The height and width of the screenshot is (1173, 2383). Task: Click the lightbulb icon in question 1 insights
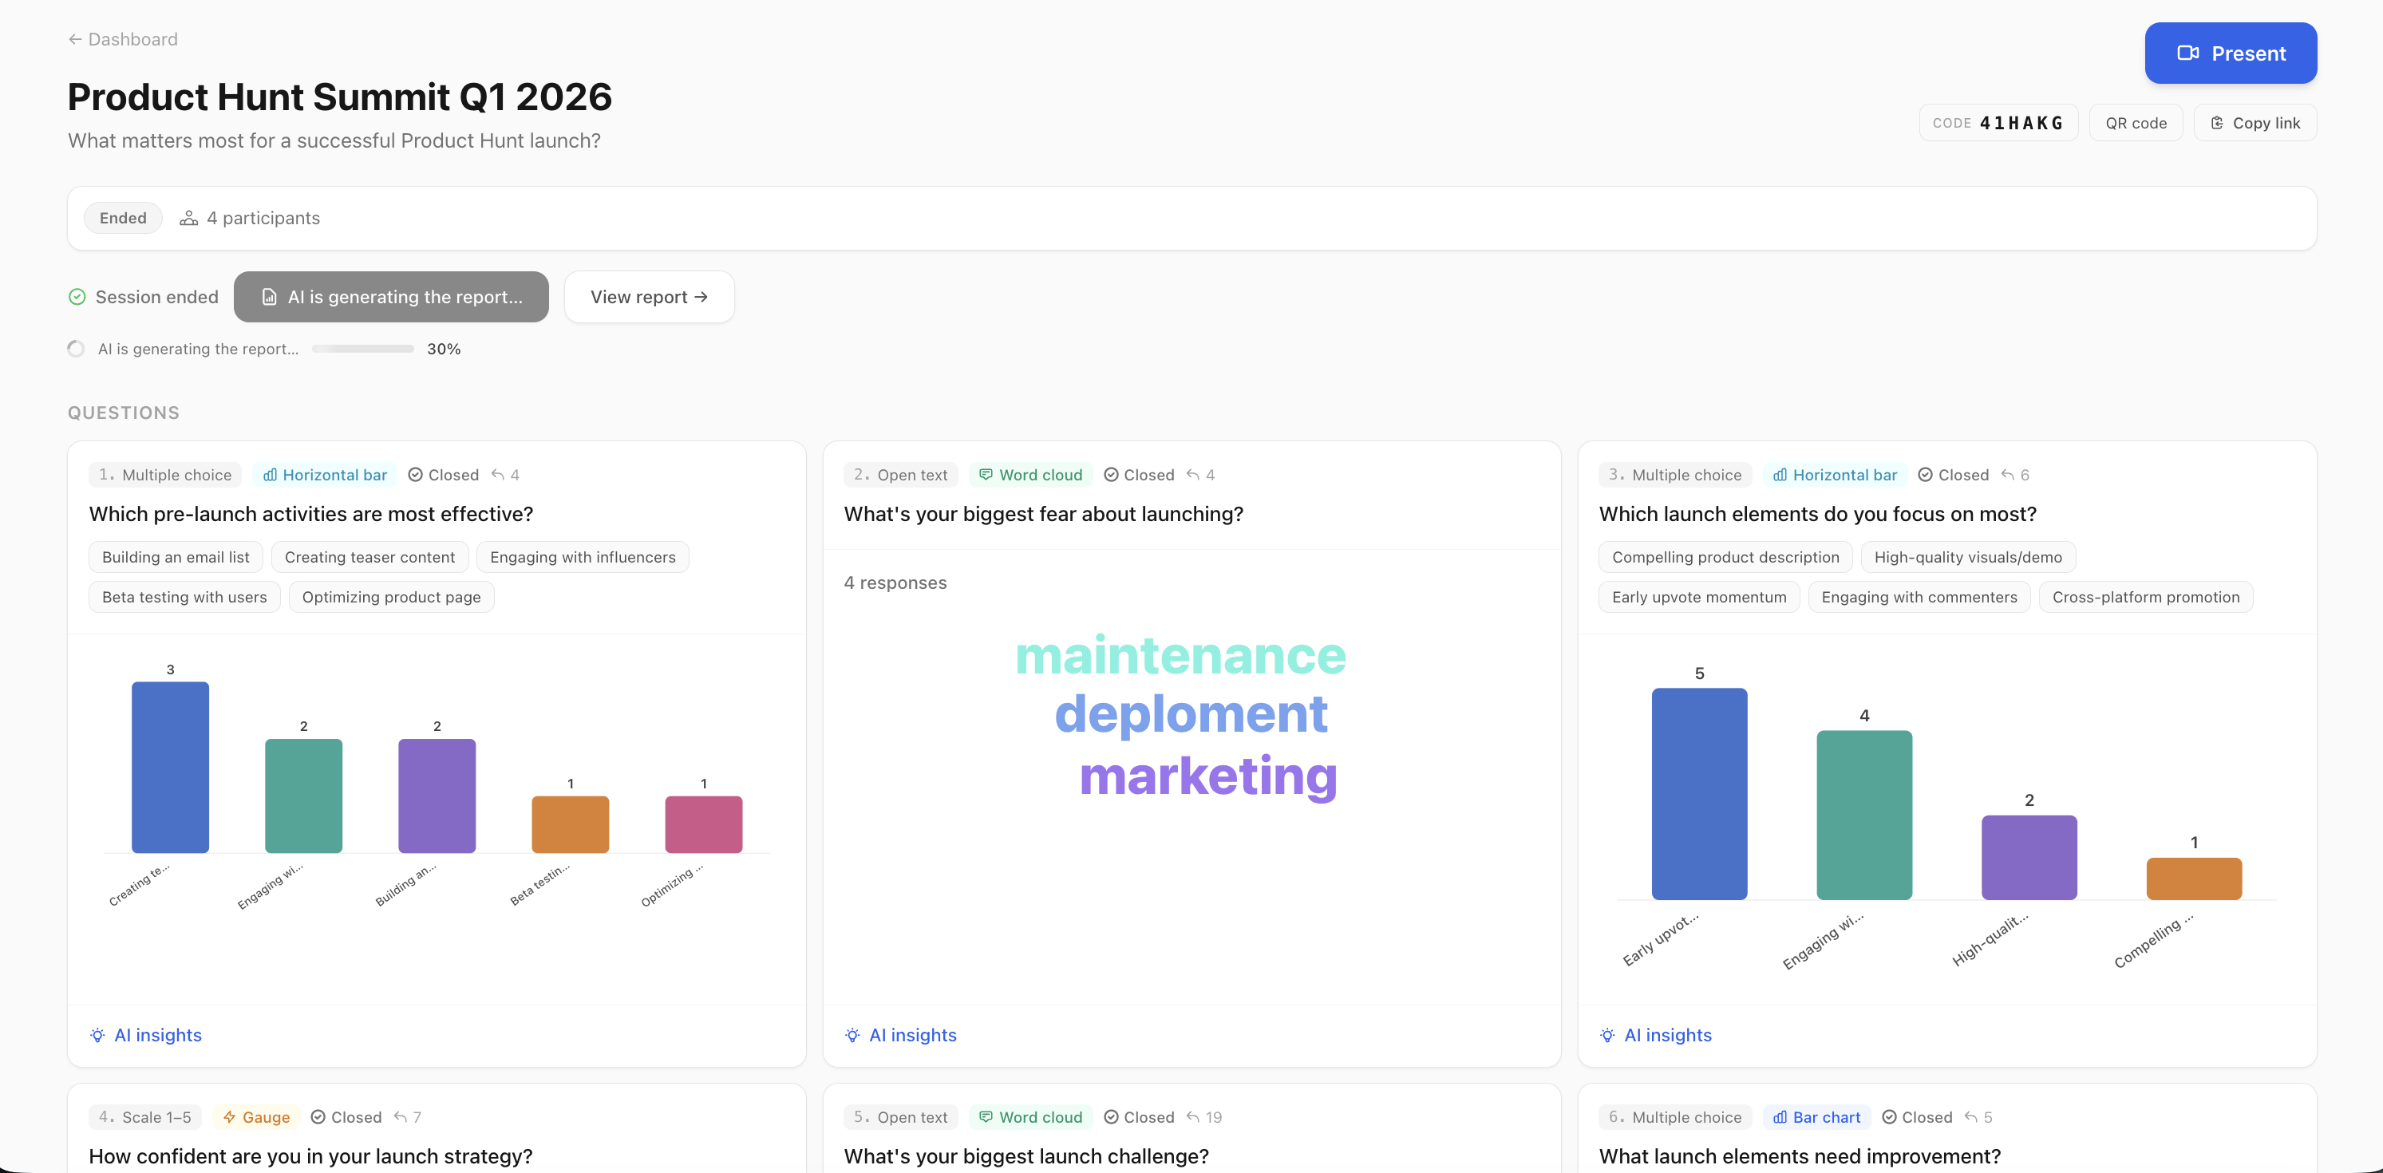97,1035
